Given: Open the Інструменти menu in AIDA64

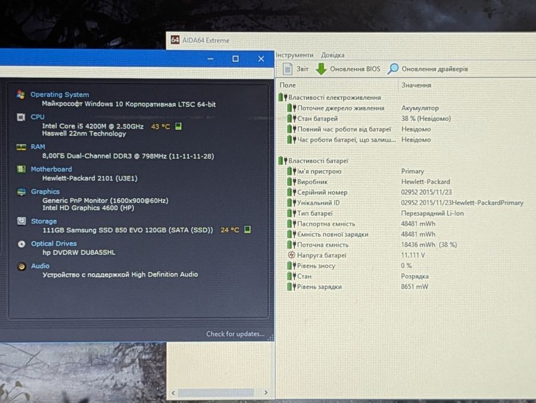Looking at the screenshot, I should 294,55.
